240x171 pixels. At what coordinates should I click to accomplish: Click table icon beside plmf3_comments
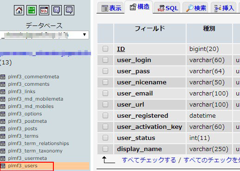(x=3, y=84)
